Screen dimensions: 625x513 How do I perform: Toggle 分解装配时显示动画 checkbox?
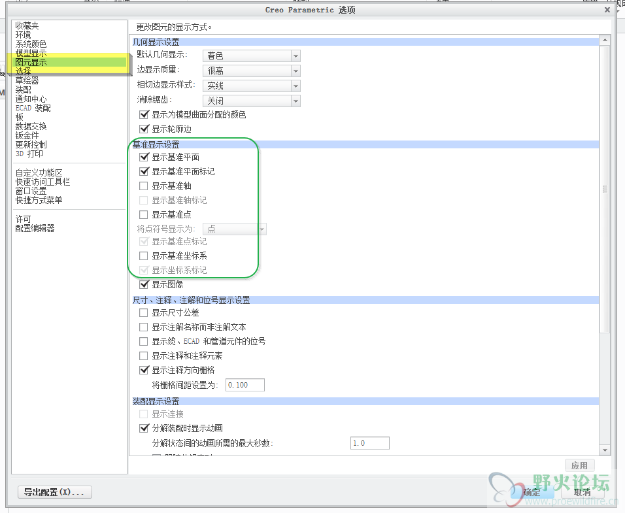144,428
